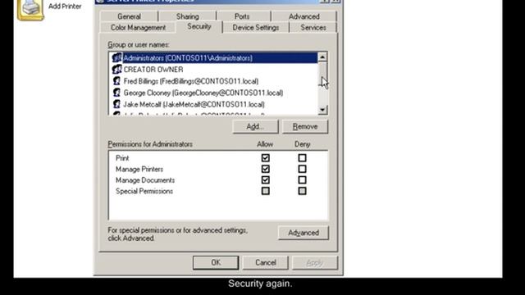Toggle Allow checkbox for Print
This screenshot has height=295, width=525.
click(x=266, y=158)
